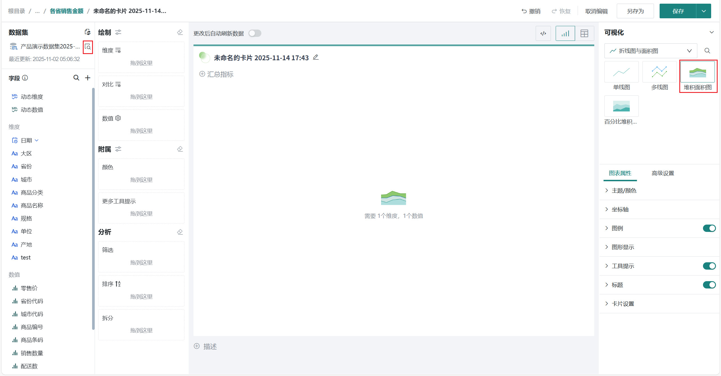Toggle auto refresh data switch

click(255, 33)
